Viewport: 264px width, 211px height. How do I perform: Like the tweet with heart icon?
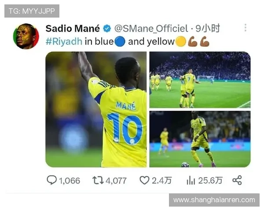(144, 180)
